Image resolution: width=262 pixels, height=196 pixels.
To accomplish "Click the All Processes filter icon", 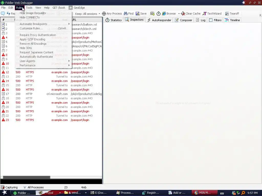I will (25, 187).
